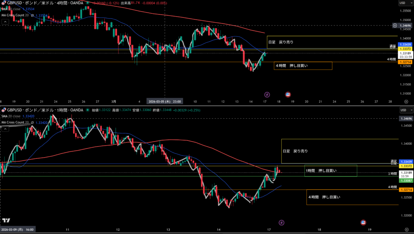
Task: Click GBPUSD 1時間 symbol title in lower chart
Action: (44, 110)
